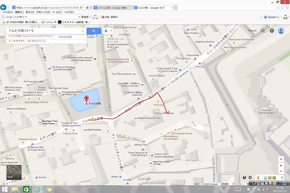Close the Google Toolbar with its x
290x193 pixels.
3,17
